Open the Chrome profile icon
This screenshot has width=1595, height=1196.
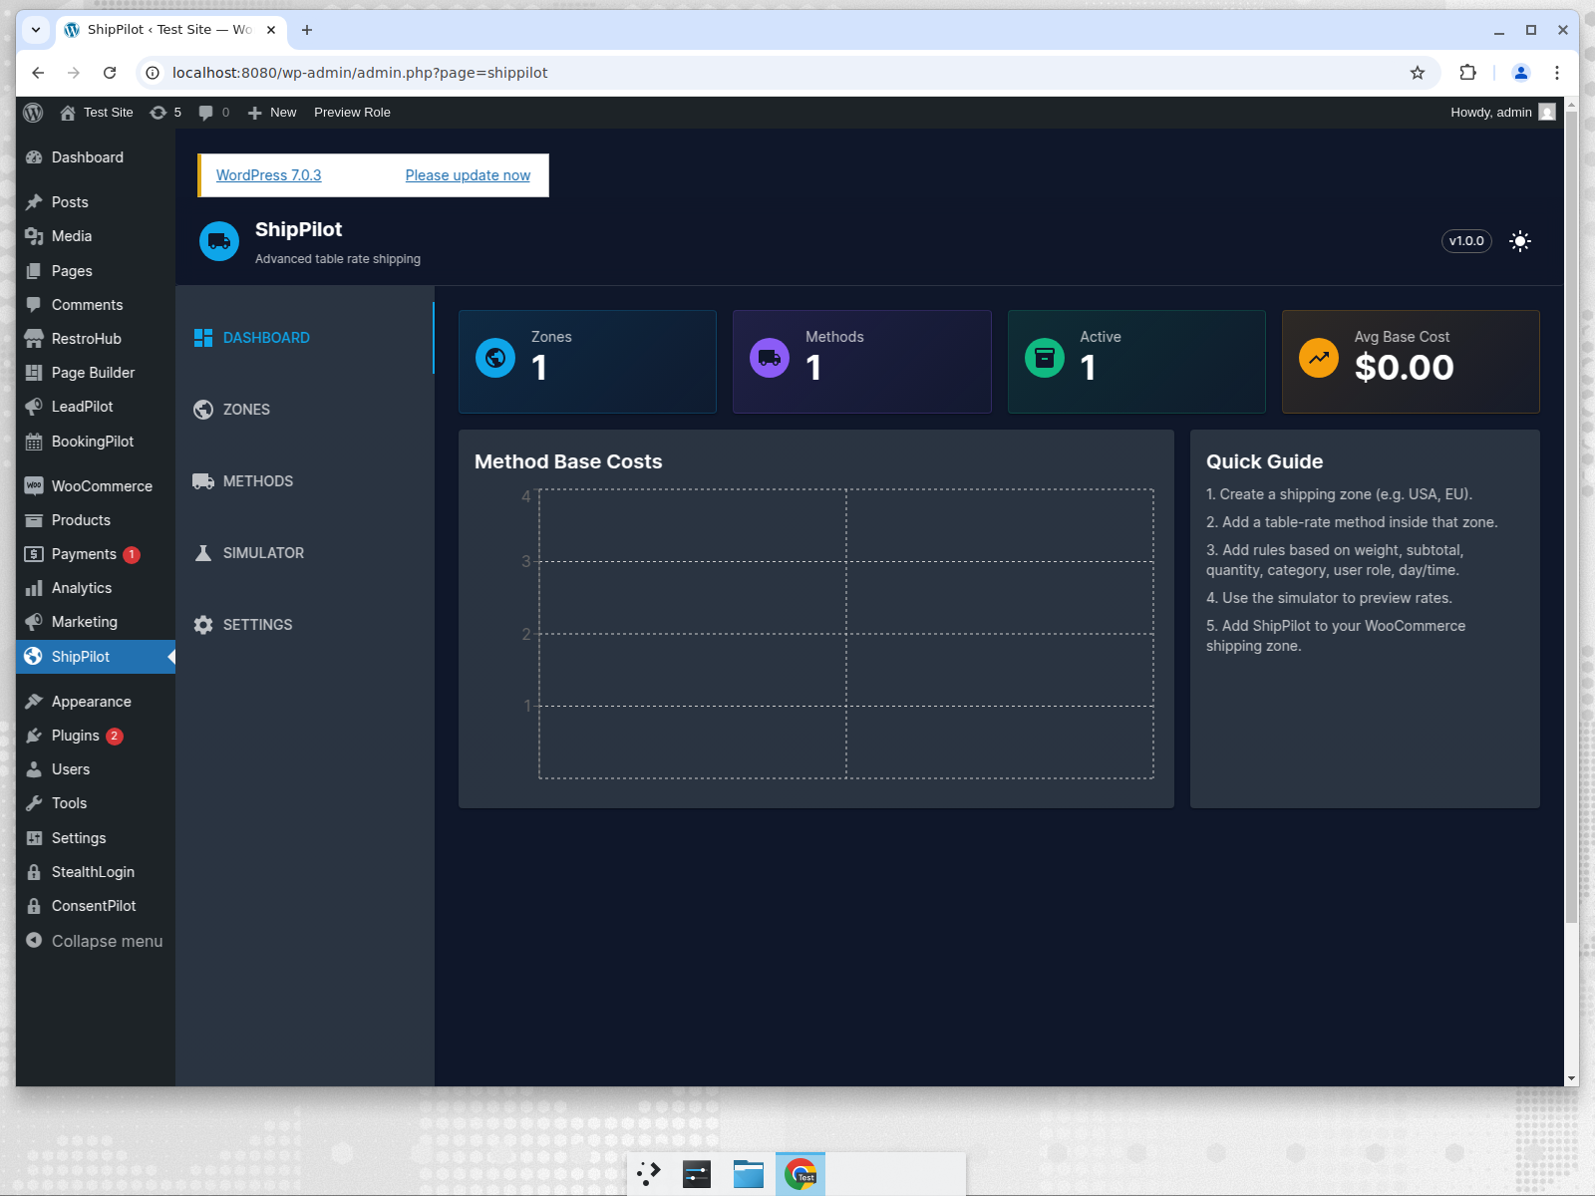click(1521, 73)
